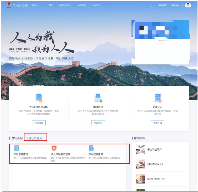Image resolution: width=198 pixels, height=192 pixels.
Task: Click the 指导帮助 section heading
Action: coord(139,138)
